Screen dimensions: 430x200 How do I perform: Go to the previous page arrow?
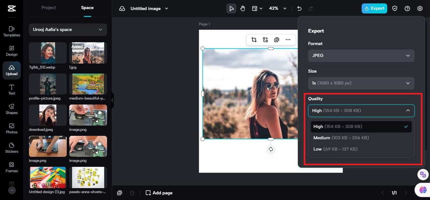(x=382, y=193)
